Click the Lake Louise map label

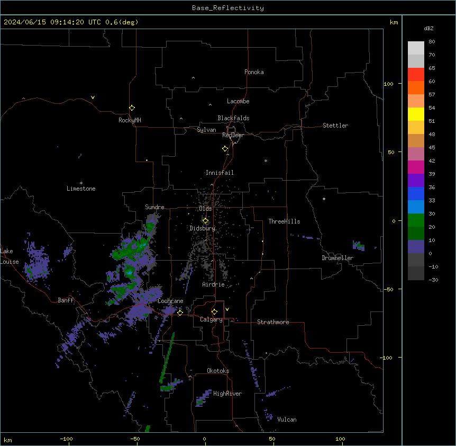pos(8,256)
